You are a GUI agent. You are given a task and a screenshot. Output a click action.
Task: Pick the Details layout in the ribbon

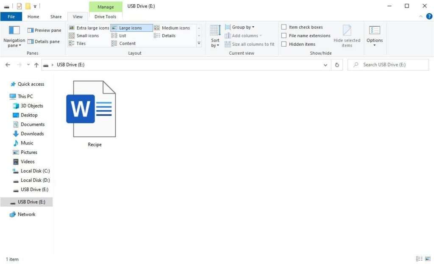[165, 36]
